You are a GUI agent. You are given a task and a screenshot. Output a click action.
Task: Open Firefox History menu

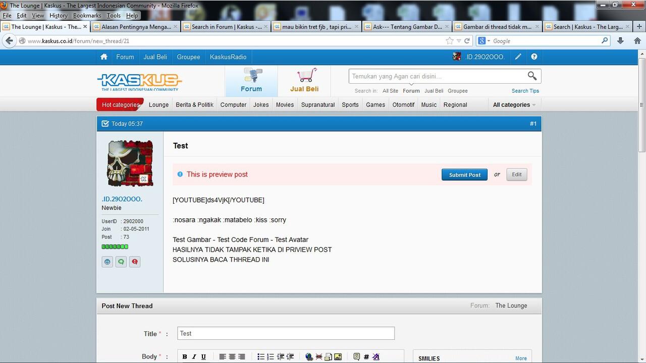[59, 16]
